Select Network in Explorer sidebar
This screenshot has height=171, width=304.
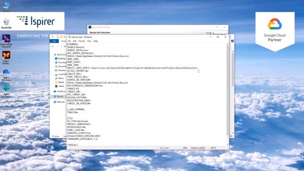tap(59, 102)
